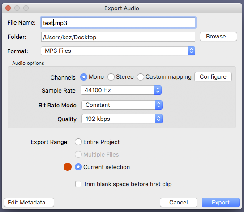
Task: Click the Export Audio title bar
Action: tap(122, 8)
